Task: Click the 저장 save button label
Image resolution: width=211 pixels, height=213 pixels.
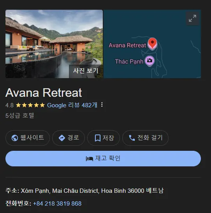Action: point(108,138)
